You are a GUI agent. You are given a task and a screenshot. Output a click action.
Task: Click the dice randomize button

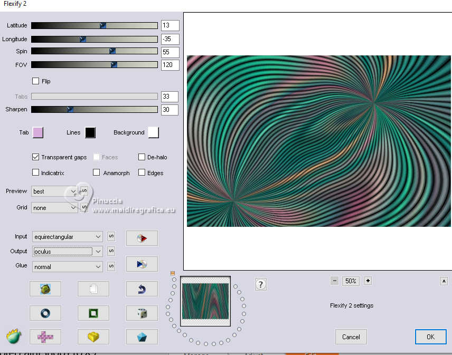(x=142, y=313)
